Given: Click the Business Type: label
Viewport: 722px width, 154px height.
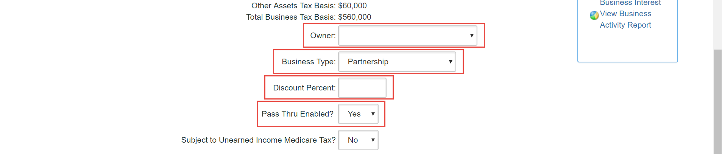Looking at the screenshot, I should 309,62.
